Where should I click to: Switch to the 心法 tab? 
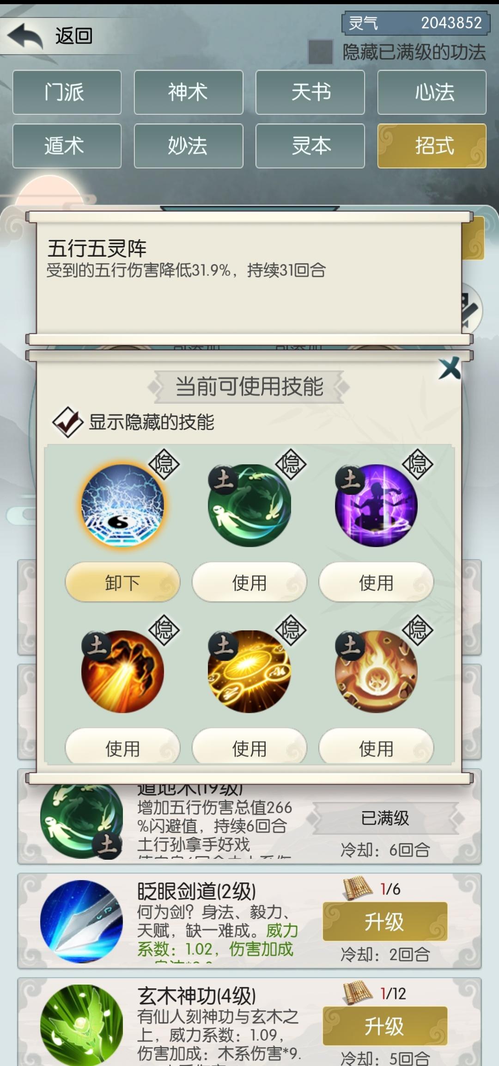click(432, 92)
